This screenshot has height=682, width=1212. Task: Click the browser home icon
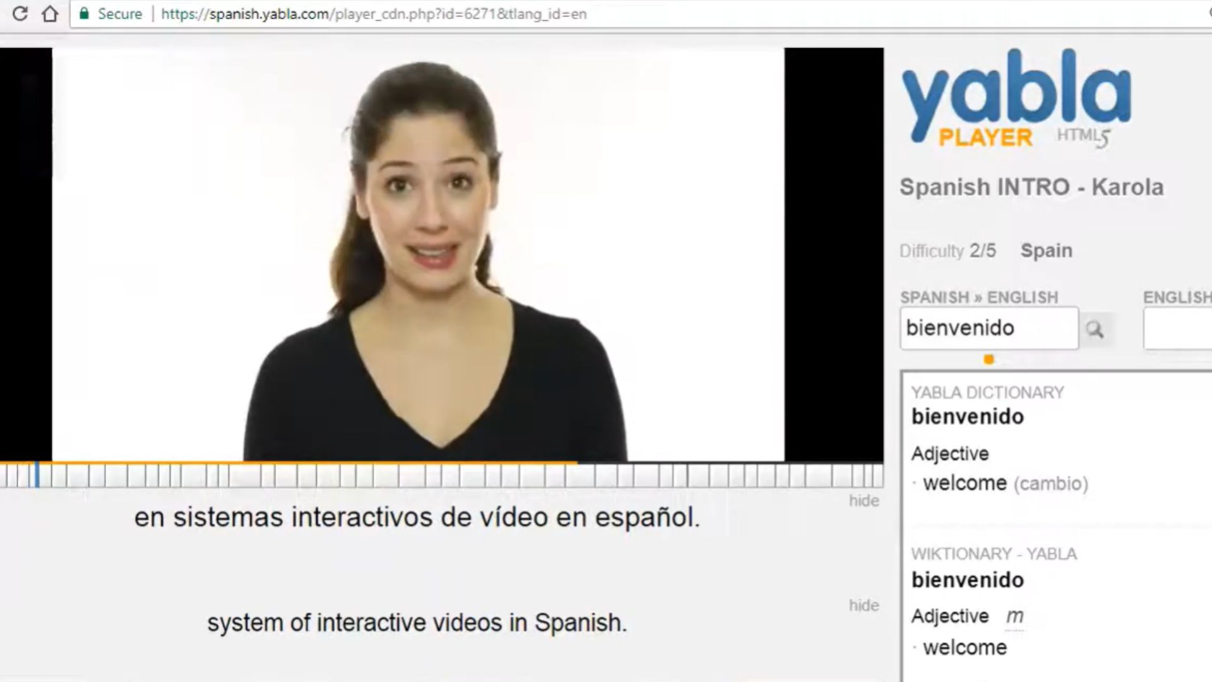(x=50, y=14)
